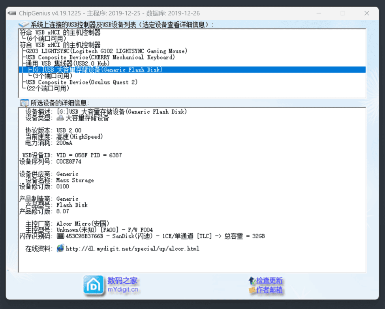Screen dimensions: 385x309
Task: Click the SanDisk flash ID description text
Action: [165, 236]
